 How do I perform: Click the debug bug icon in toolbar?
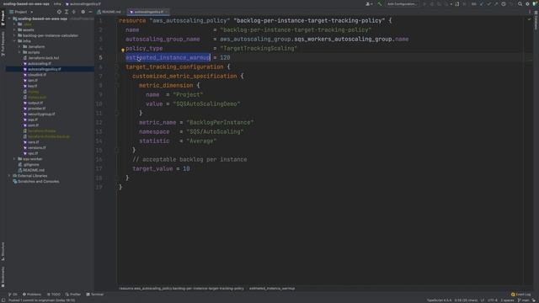pos(432,4)
